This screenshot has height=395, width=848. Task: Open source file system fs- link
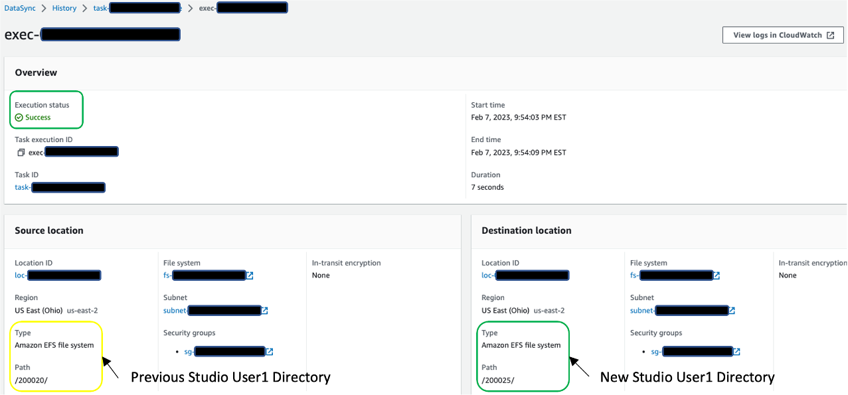[x=205, y=275]
